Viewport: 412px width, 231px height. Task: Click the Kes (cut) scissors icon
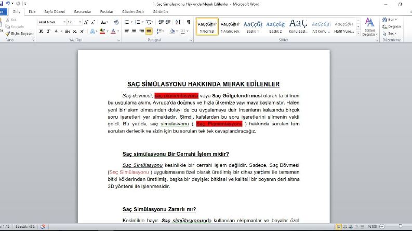[8, 20]
